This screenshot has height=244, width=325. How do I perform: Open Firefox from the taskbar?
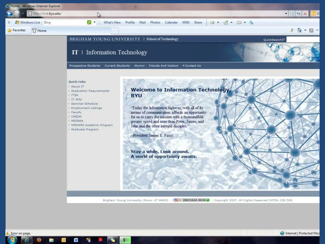coord(39,240)
